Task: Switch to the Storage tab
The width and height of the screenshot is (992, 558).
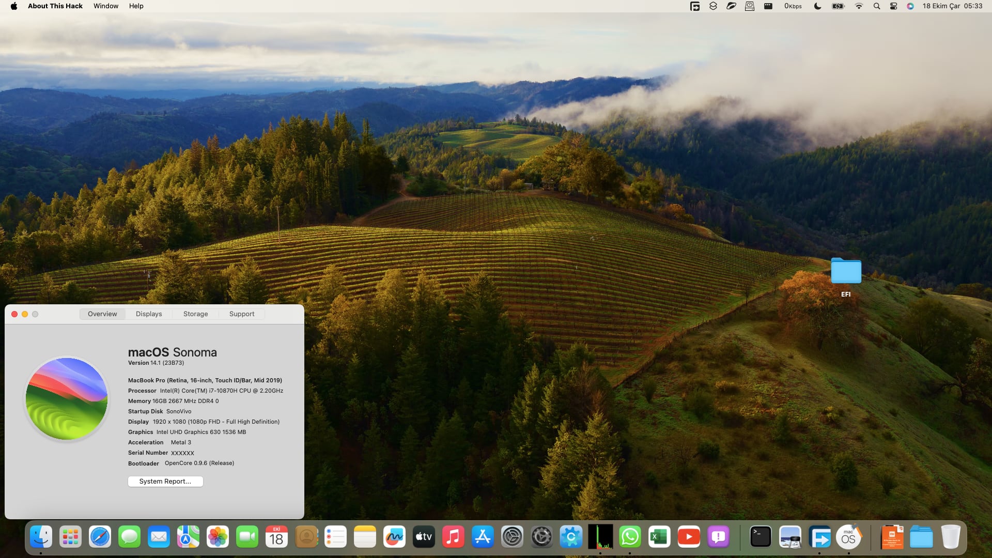Action: tap(195, 314)
